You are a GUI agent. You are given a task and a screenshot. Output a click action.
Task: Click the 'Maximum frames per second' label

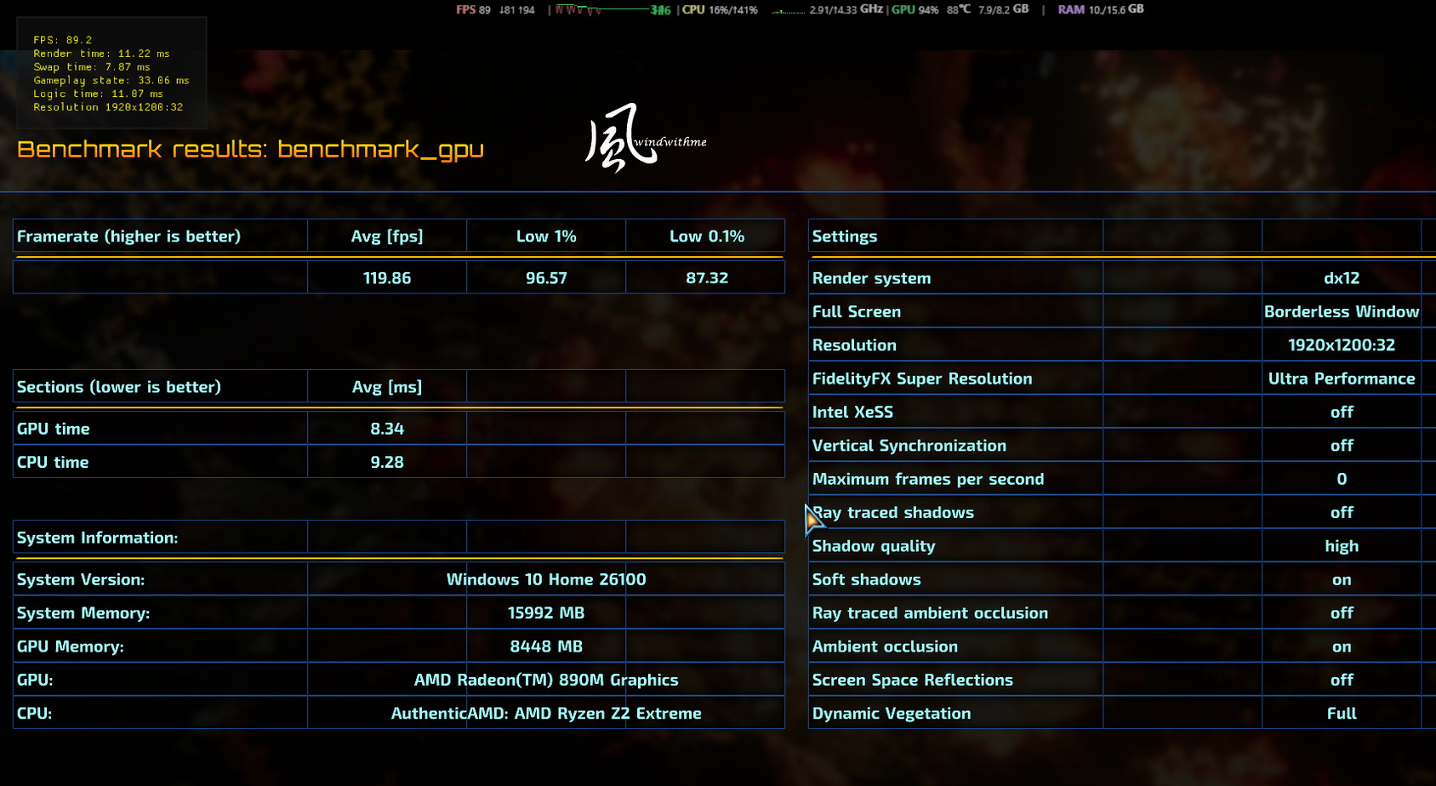(928, 479)
